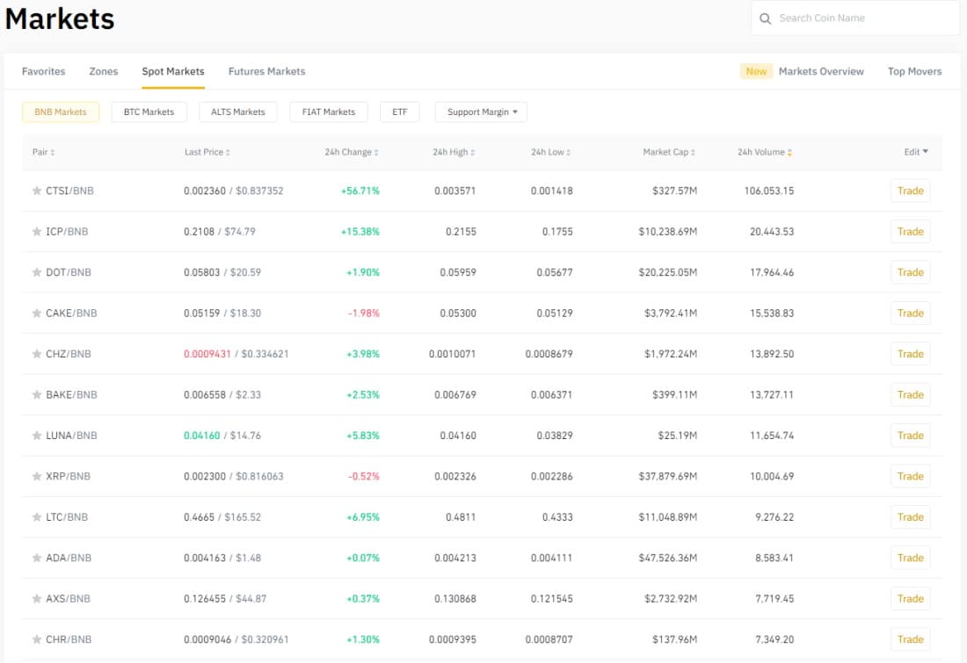Select the BTC Markets filter
This screenshot has width=967, height=663.
149,112
